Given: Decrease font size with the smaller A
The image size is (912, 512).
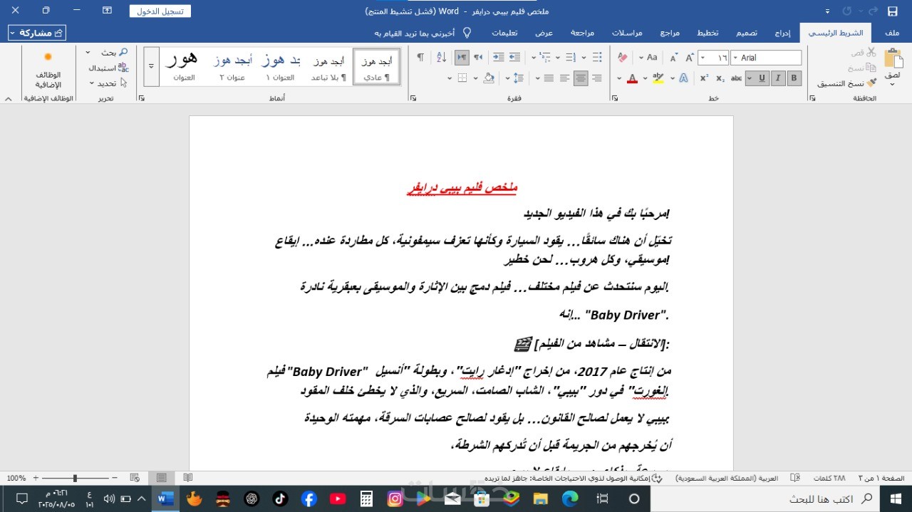Looking at the screenshot, I should [x=674, y=58].
